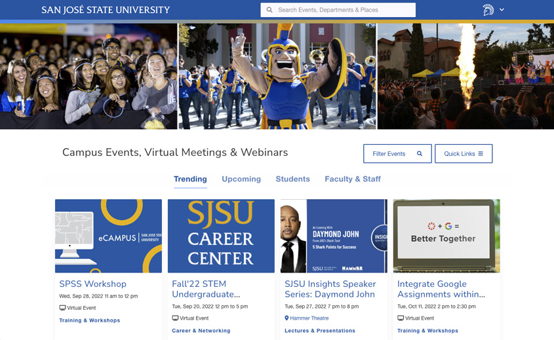
Task: Click the Hammer Theatre location link
Action: point(309,318)
